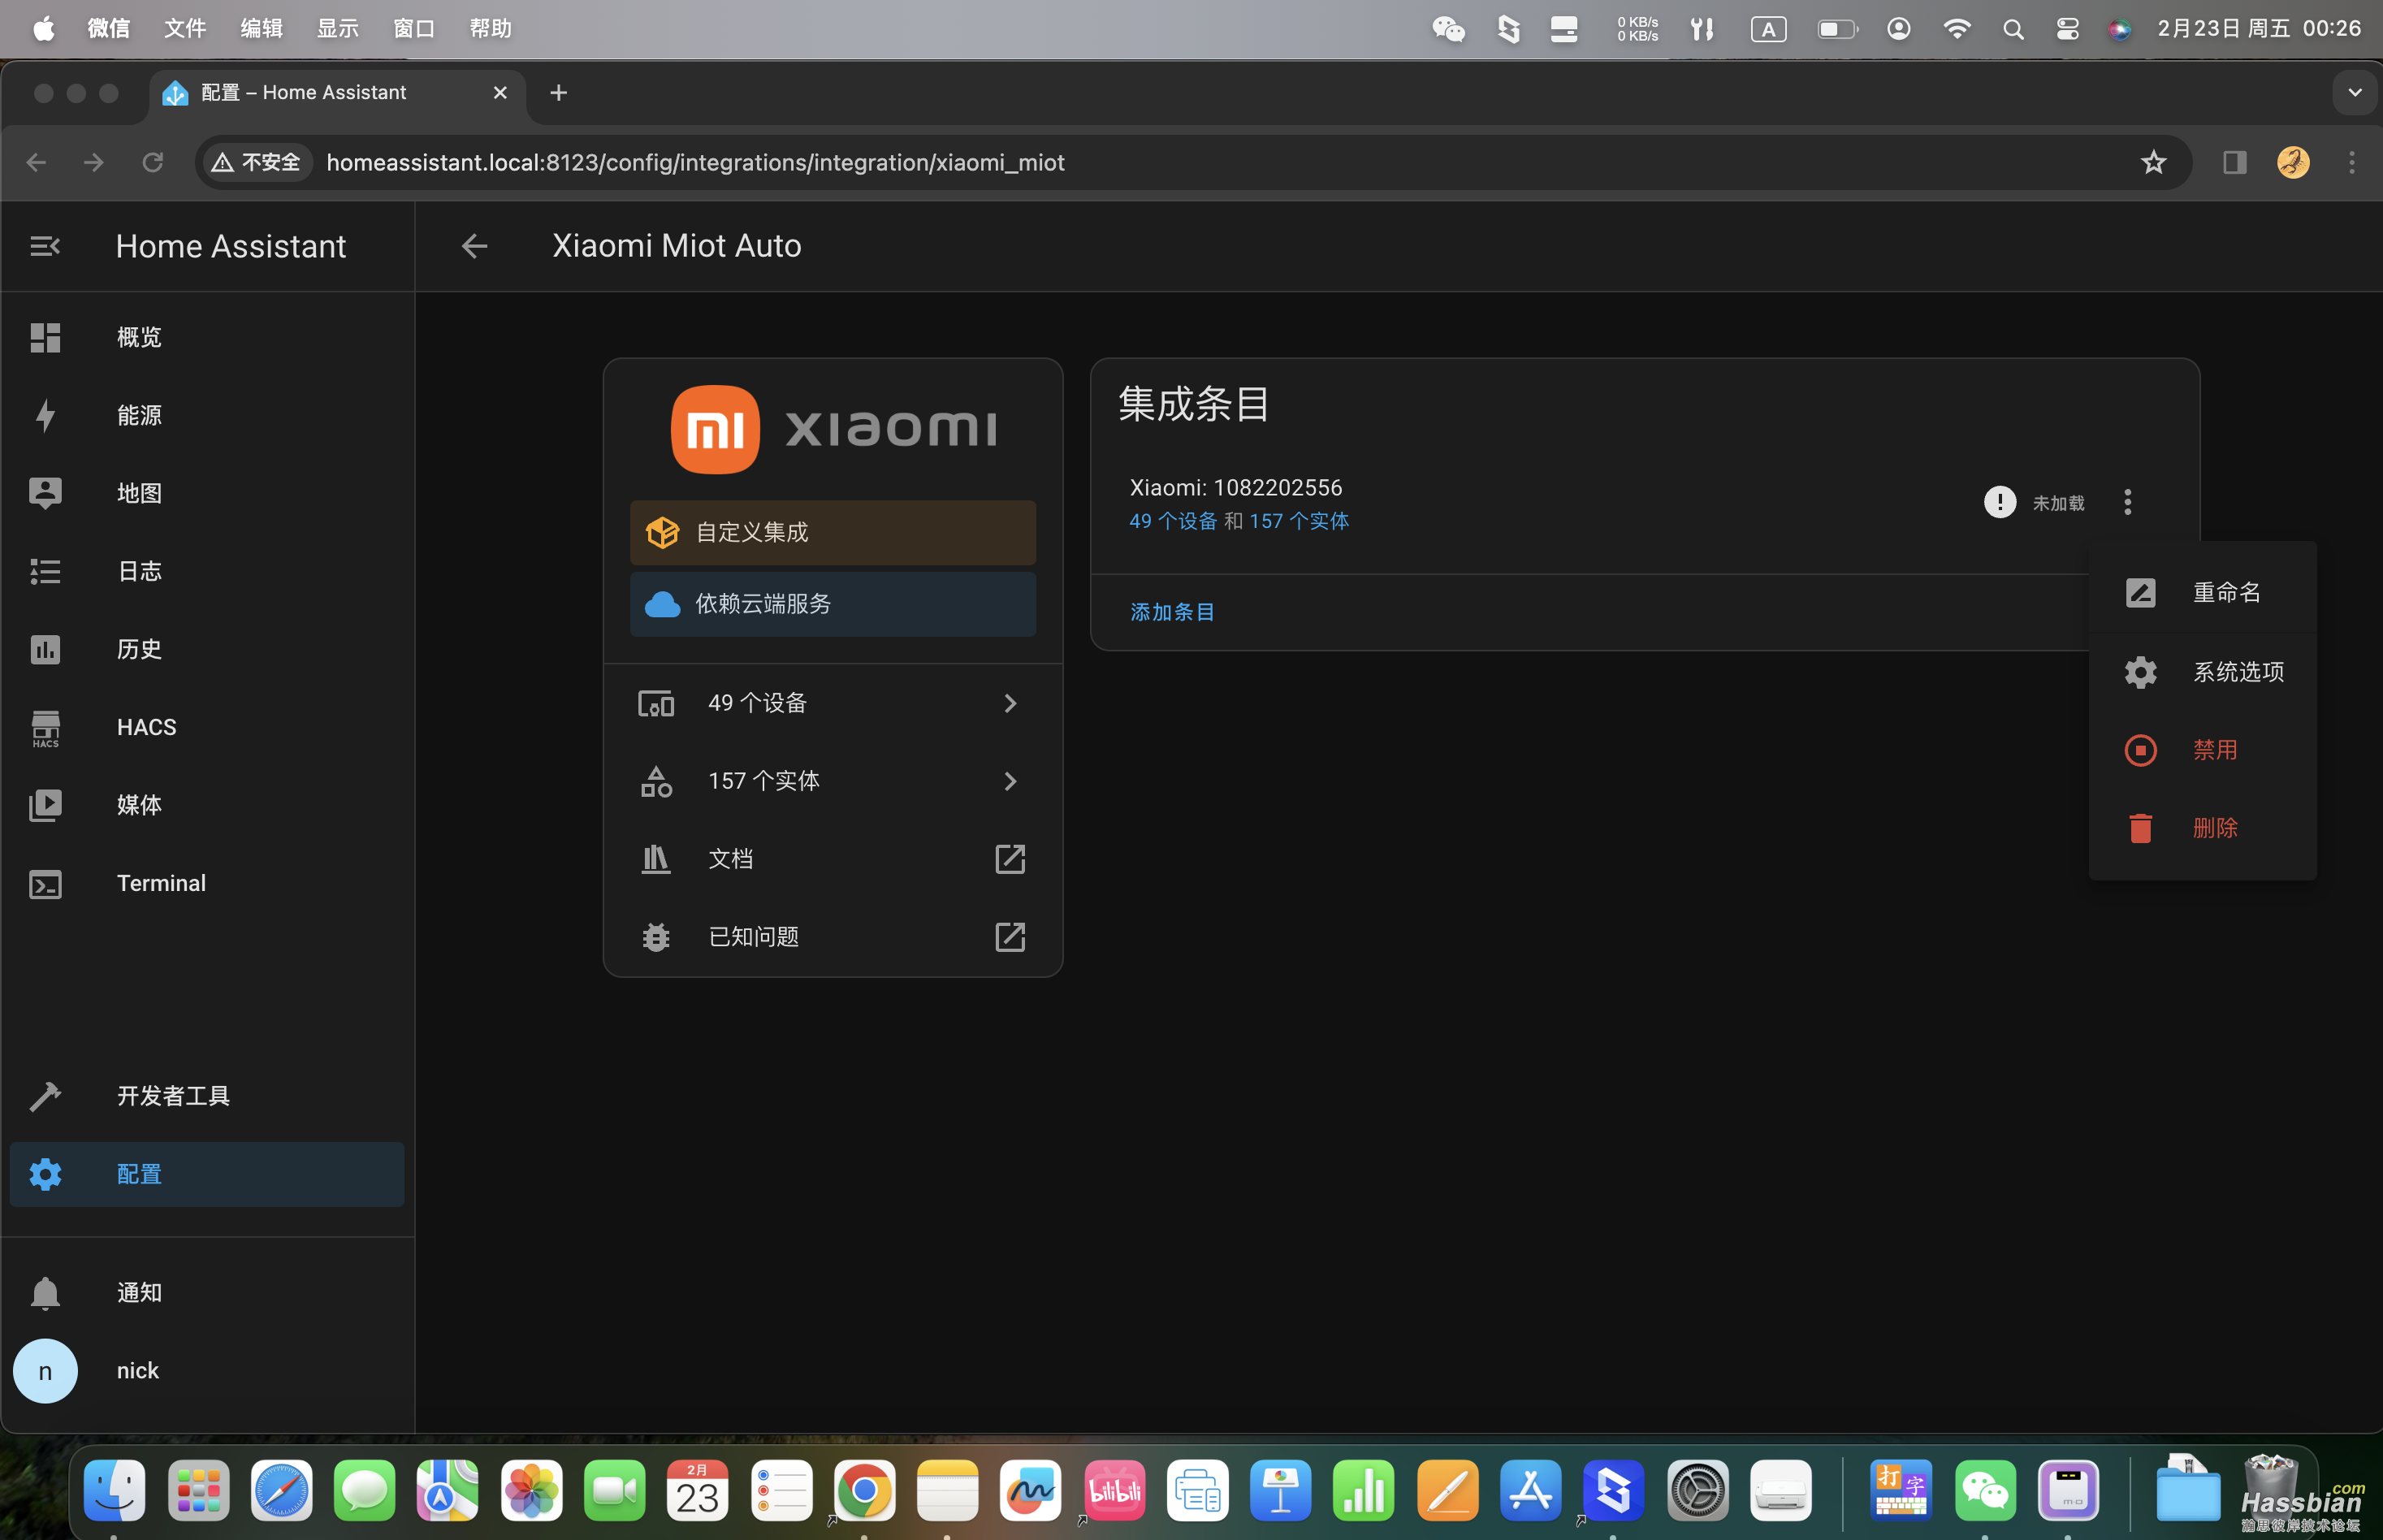Open the nick user profile
Viewport: 2383px width, 1540px height.
[207, 1370]
